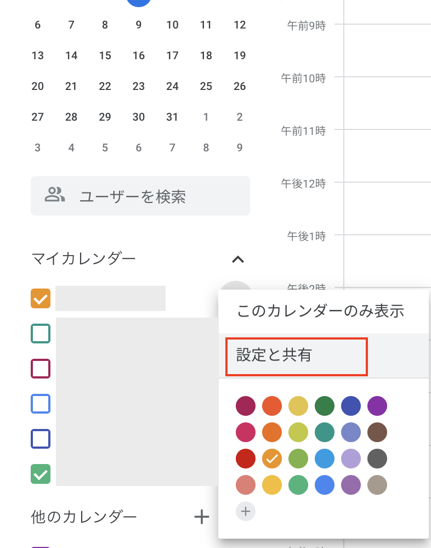Pick the brown color swatch
Image resolution: width=431 pixels, height=548 pixels.
tap(377, 432)
